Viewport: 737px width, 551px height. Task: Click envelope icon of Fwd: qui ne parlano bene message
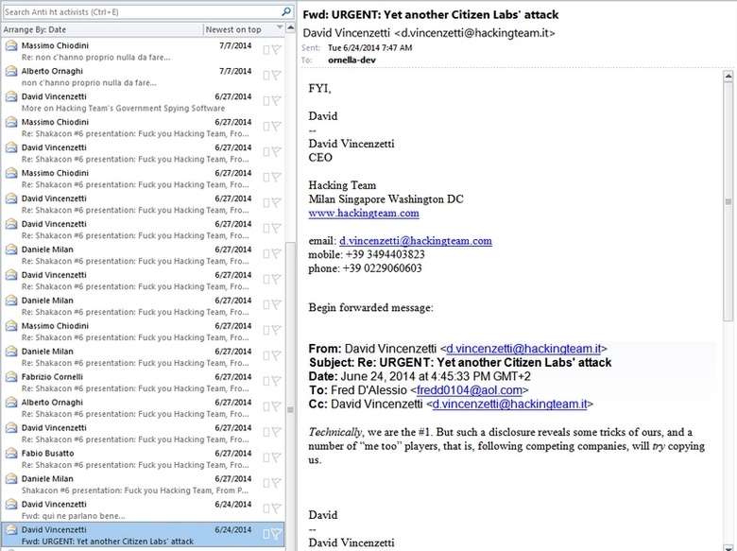11,504
